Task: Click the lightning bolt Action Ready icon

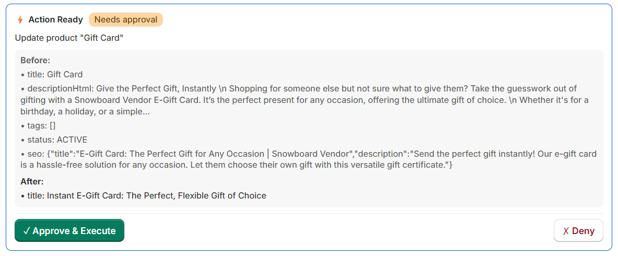Action: coord(20,20)
